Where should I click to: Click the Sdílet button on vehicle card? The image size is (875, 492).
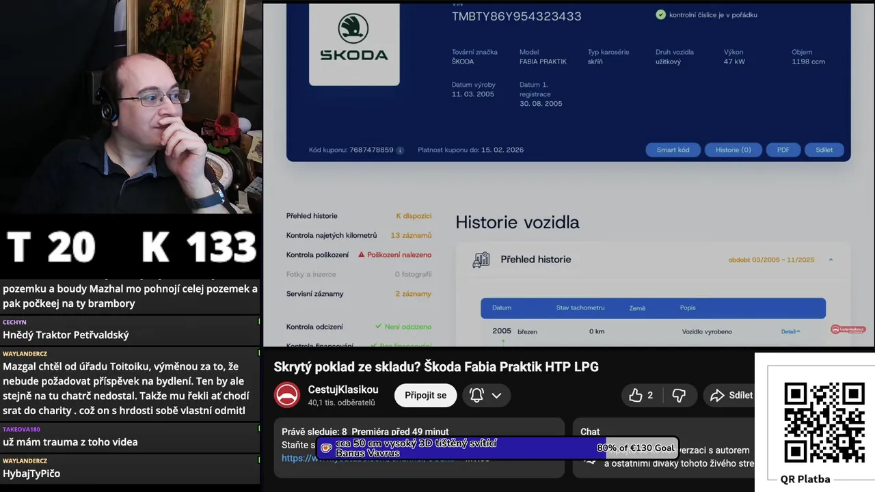pos(824,150)
